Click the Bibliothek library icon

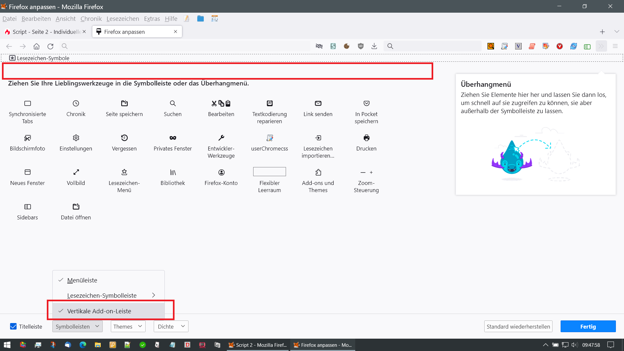[x=173, y=172]
